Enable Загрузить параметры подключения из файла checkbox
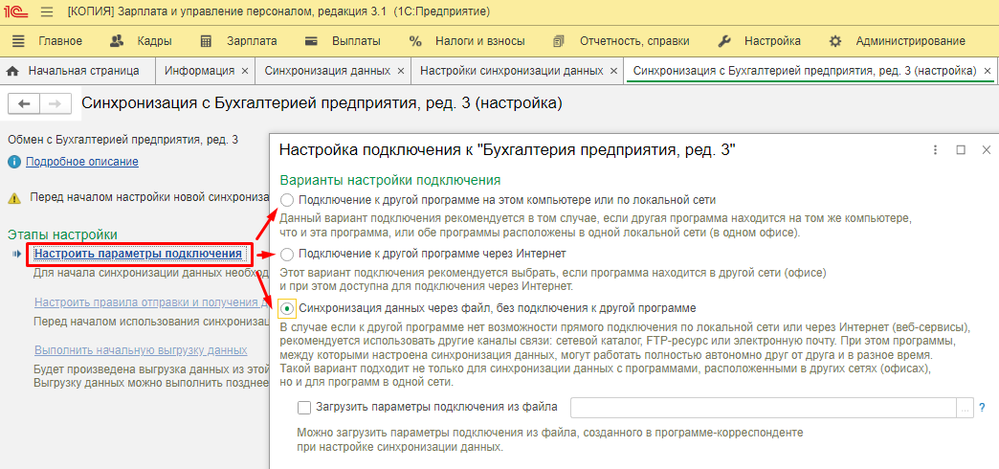The height and width of the screenshot is (469, 999). 304,407
